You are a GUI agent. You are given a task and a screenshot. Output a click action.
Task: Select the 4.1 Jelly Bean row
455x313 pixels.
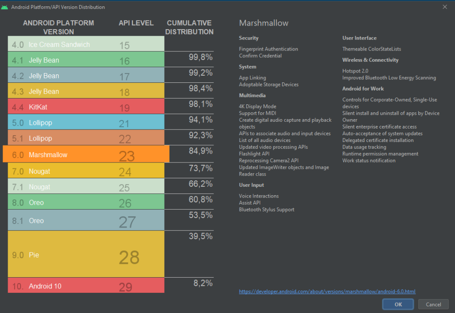pos(86,60)
